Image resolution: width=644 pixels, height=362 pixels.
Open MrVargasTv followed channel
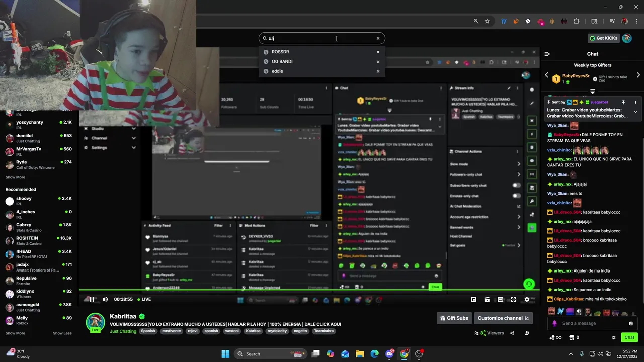[39, 151]
